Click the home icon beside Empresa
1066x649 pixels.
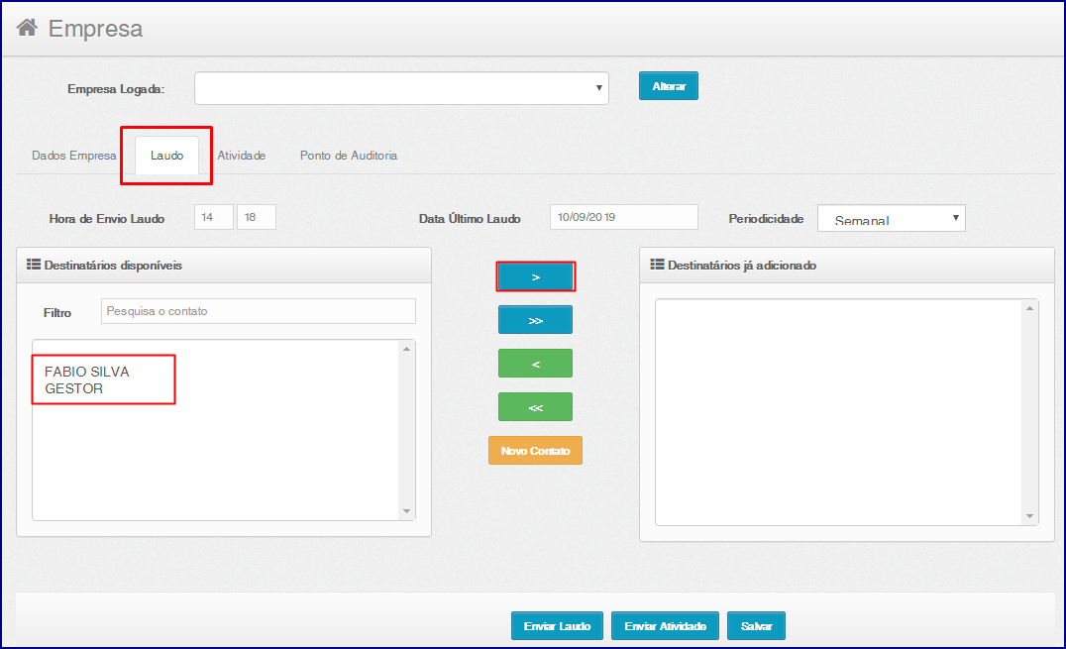coord(27,27)
